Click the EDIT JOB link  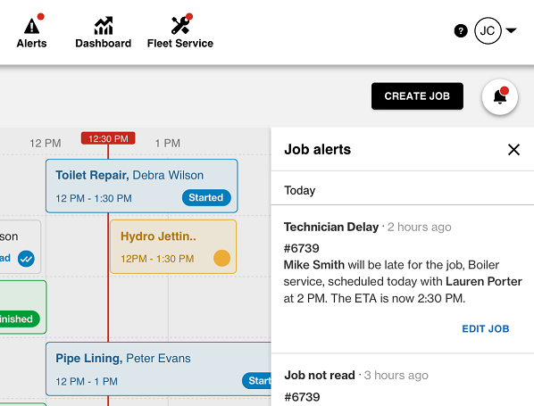pos(485,328)
